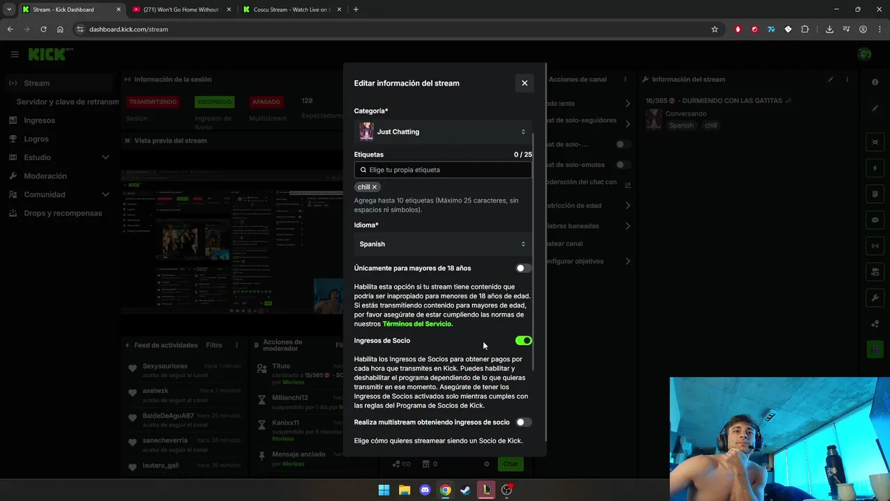Open File Explorer from the taskbar
The image size is (890, 501).
pyautogui.click(x=405, y=490)
